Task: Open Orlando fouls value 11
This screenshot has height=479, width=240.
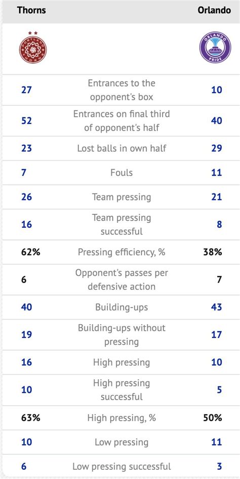Action: pos(217,173)
